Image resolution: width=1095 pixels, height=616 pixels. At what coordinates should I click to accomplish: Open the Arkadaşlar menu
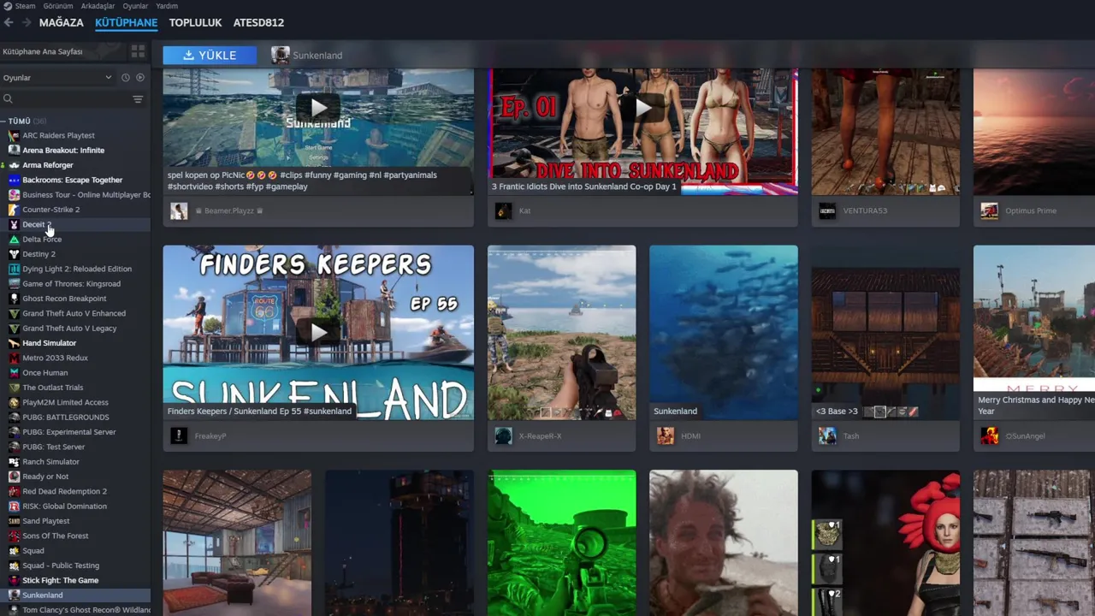98,6
